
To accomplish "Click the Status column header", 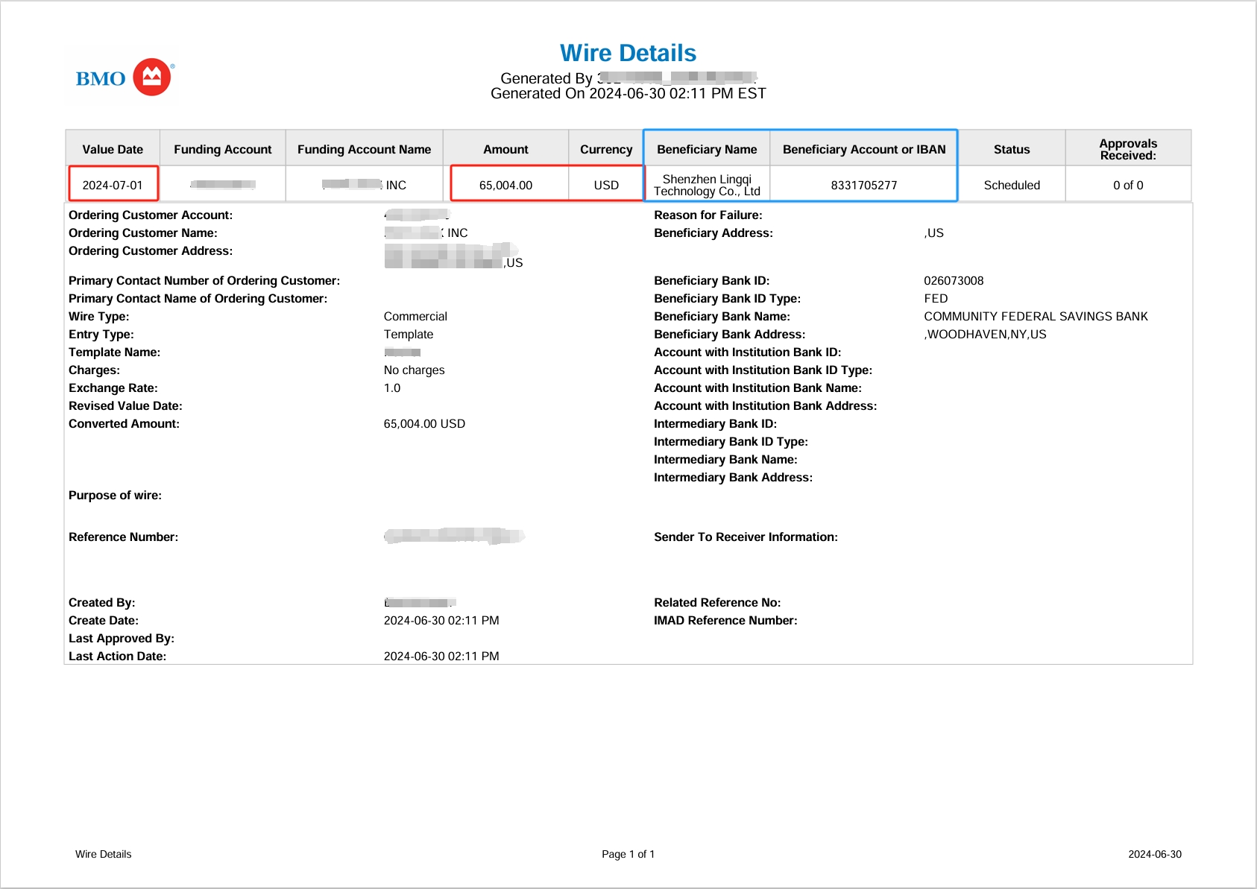I will (x=1012, y=149).
